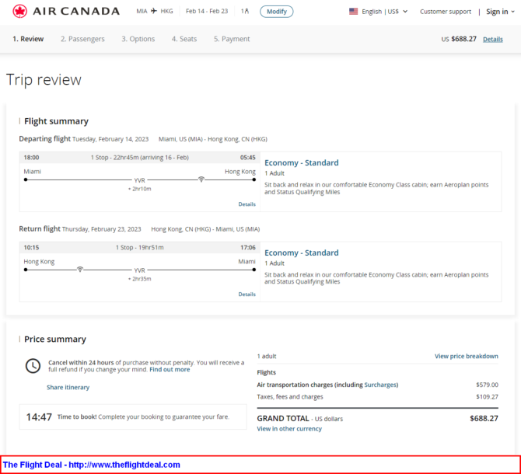Click the '1 Stop - 19hr51m' duration text
This screenshot has height=474, width=521.
(x=139, y=247)
